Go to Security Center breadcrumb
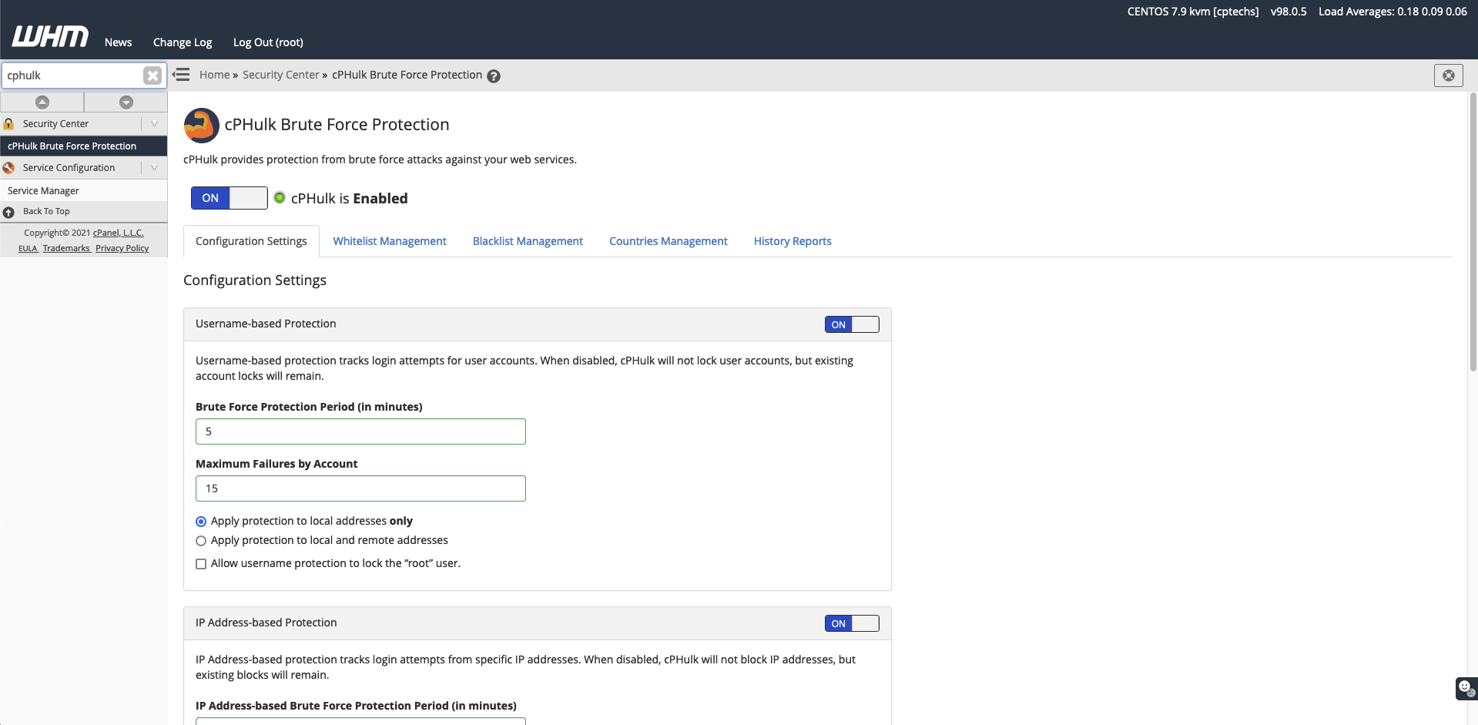The height and width of the screenshot is (725, 1478). [280, 75]
